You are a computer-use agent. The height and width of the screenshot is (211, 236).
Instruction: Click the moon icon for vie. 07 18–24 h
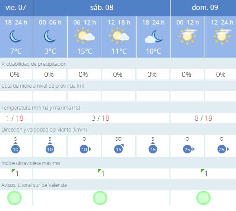pos(16,37)
